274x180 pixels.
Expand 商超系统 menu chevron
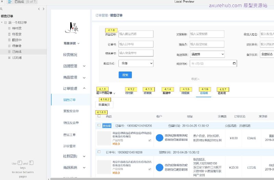click(84, 168)
